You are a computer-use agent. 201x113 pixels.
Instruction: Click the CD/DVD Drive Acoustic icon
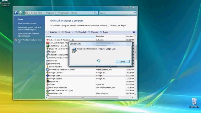(47, 58)
